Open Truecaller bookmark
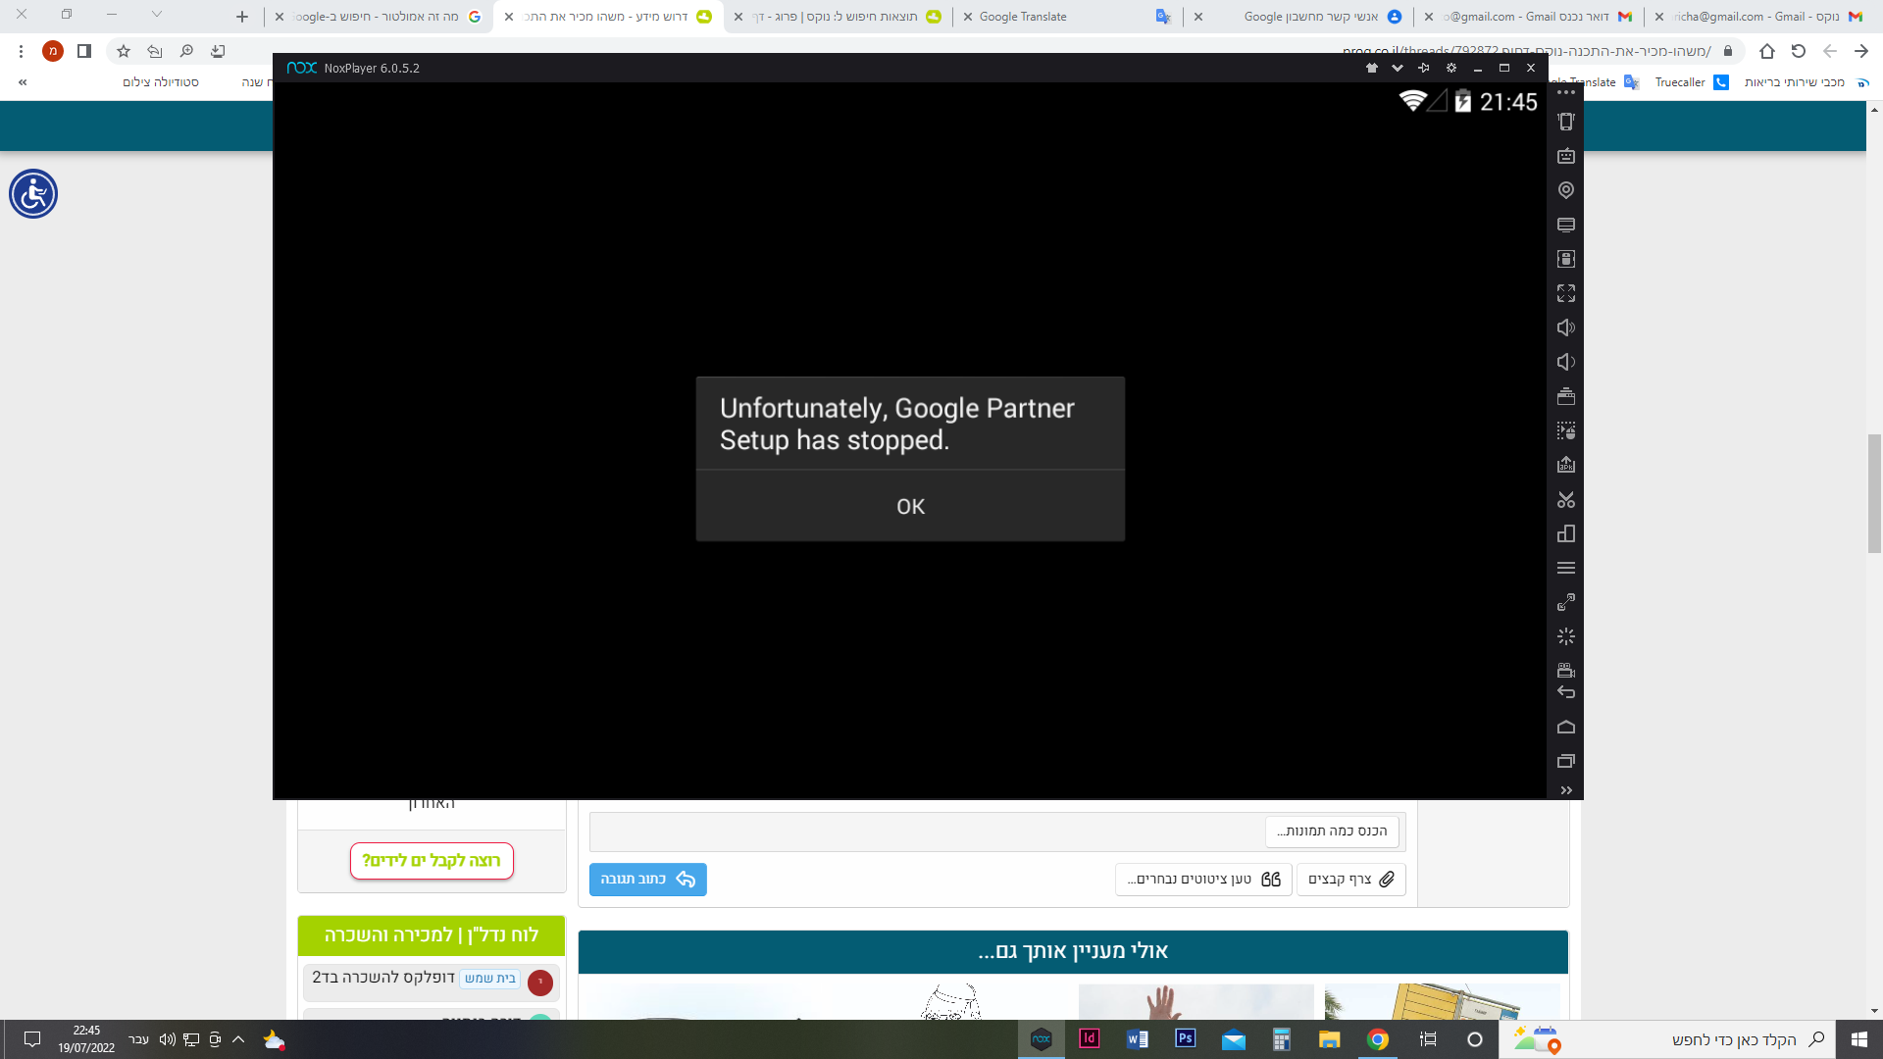The height and width of the screenshot is (1059, 1883). point(1692,82)
